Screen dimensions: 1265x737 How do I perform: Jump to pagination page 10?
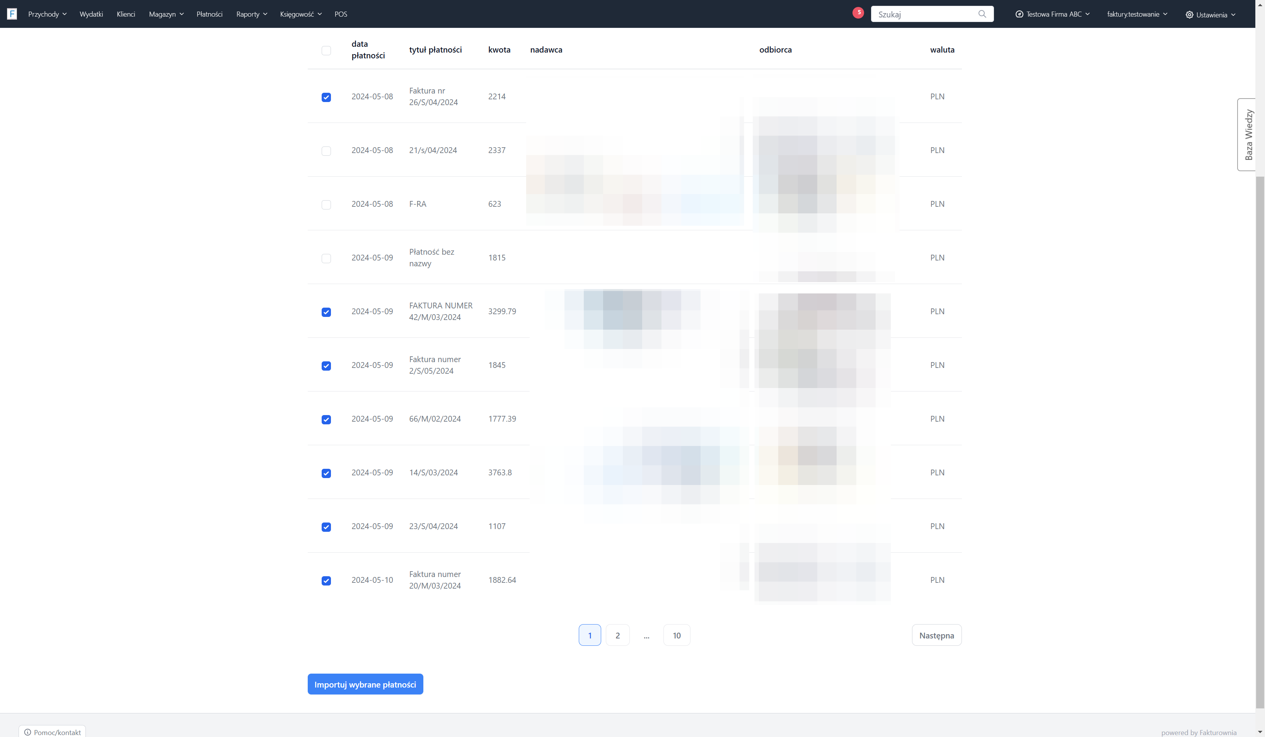[676, 635]
